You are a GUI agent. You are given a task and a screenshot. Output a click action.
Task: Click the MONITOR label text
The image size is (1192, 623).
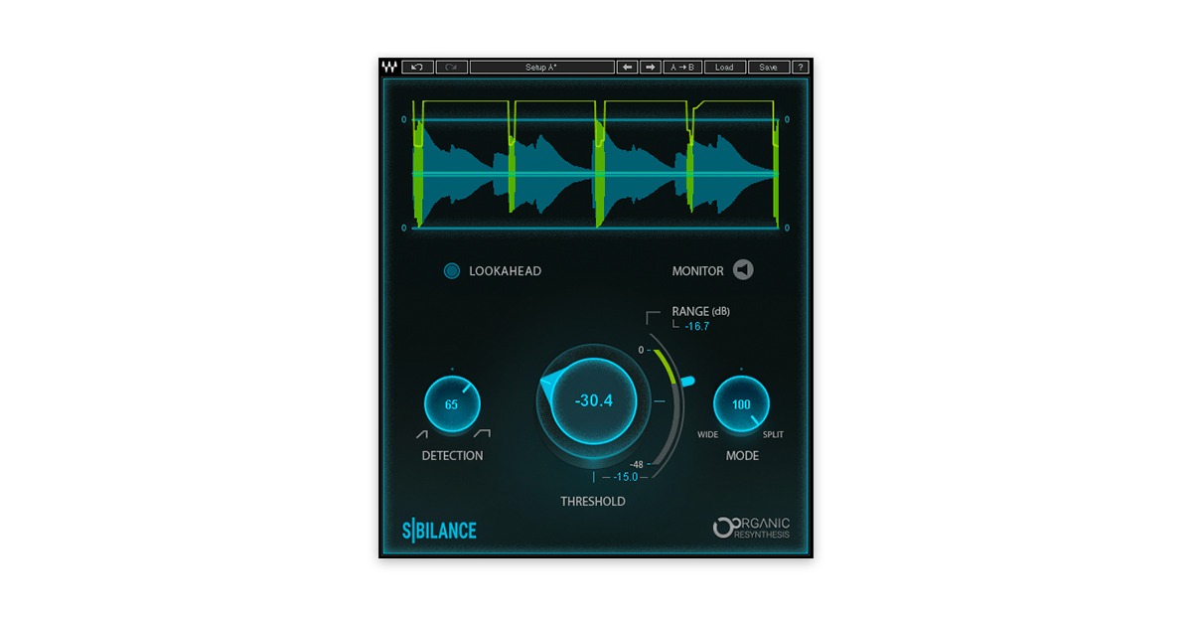[x=698, y=271]
